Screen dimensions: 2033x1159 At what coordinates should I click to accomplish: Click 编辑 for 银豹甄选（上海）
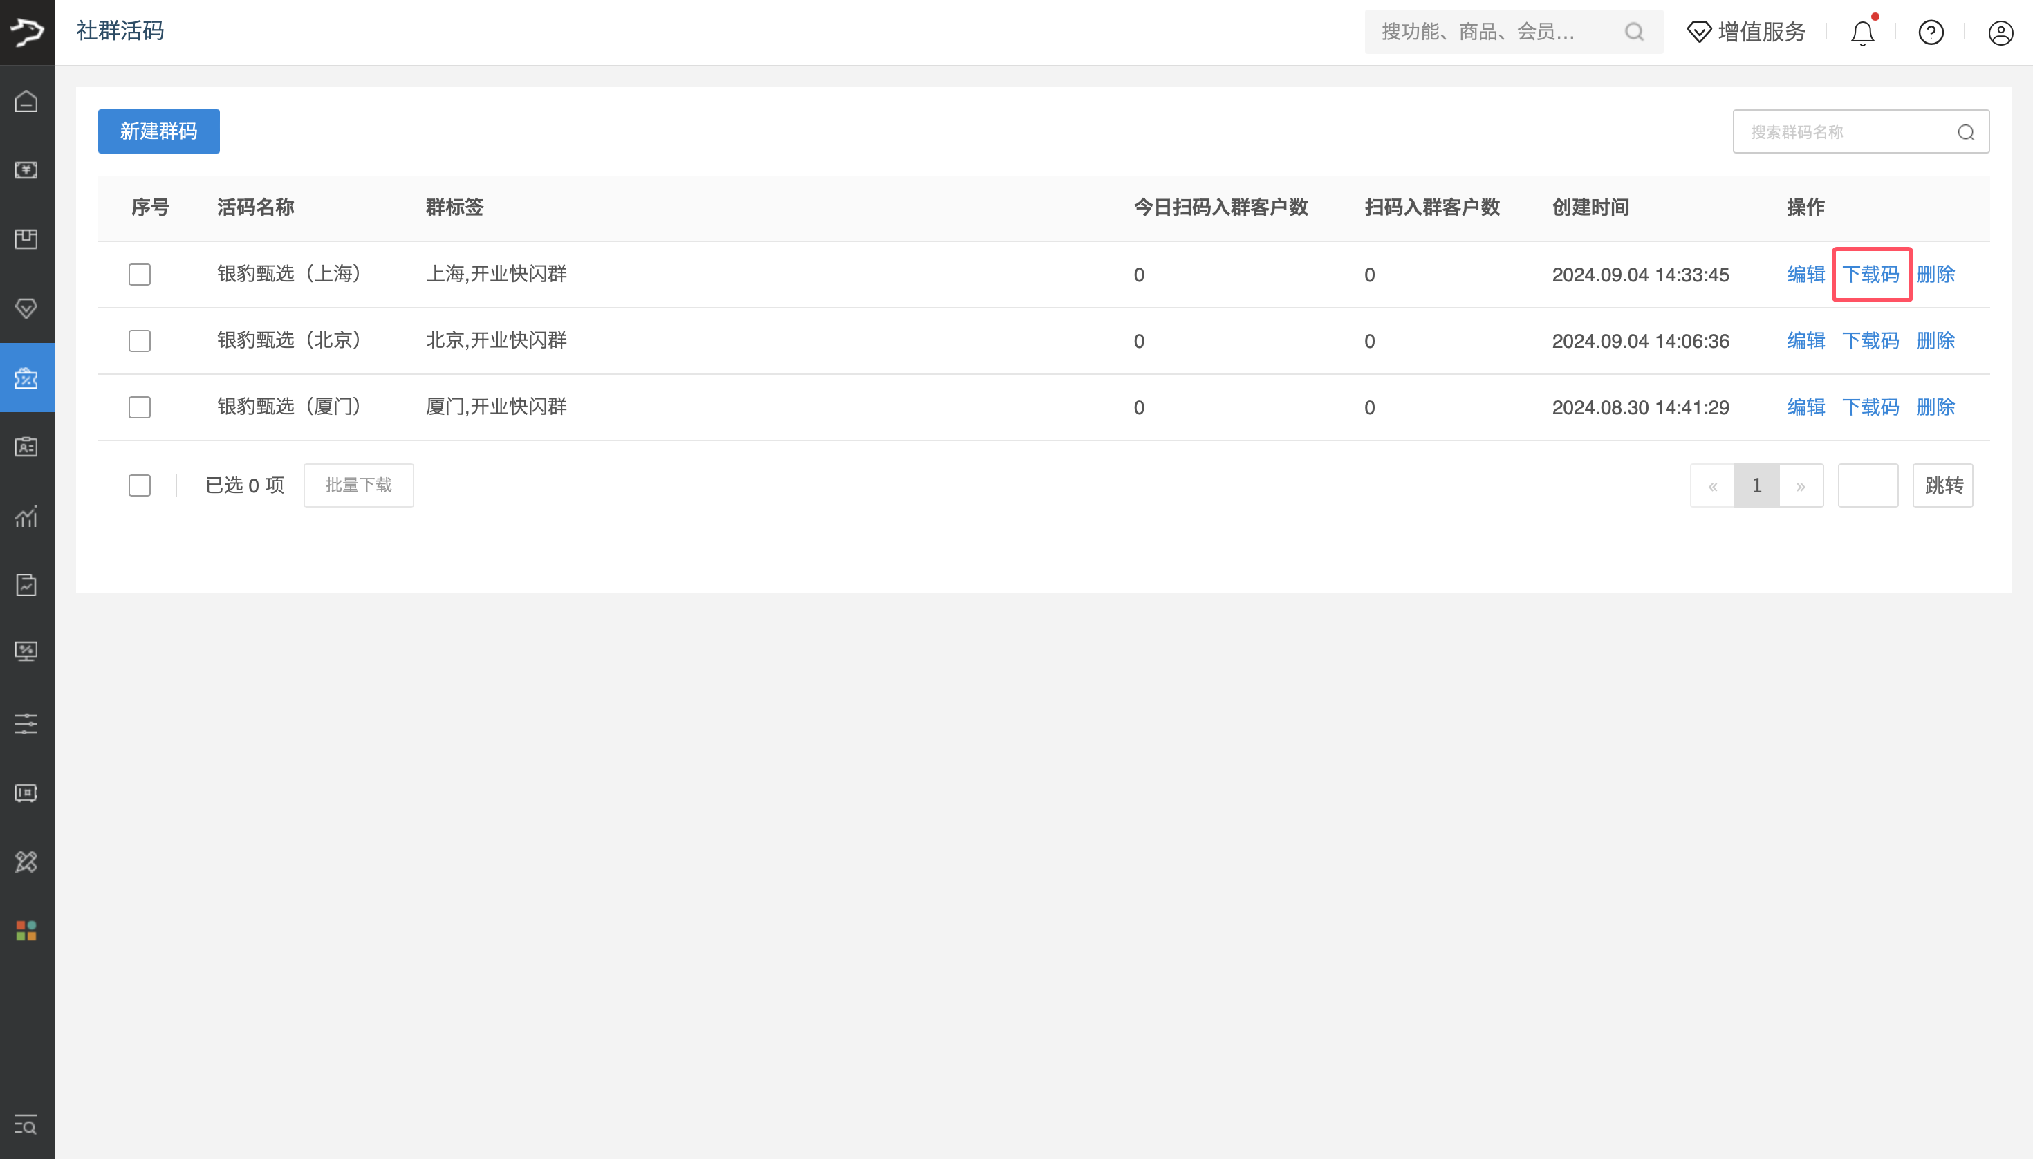(1805, 275)
